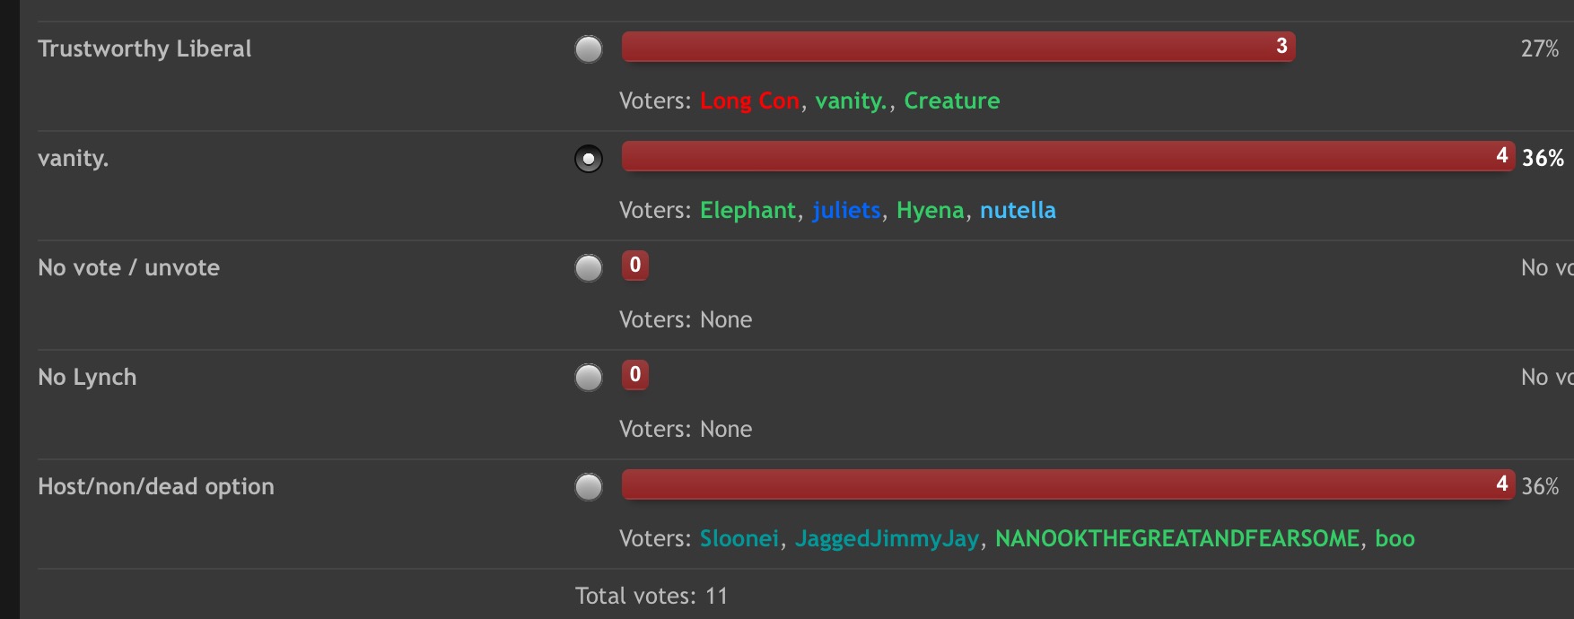Visit Creature's profile link
The height and width of the screenshot is (619, 1574).
(951, 100)
